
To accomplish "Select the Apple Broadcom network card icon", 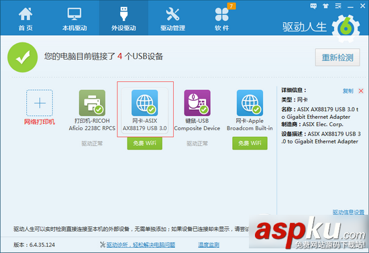I will pos(250,103).
